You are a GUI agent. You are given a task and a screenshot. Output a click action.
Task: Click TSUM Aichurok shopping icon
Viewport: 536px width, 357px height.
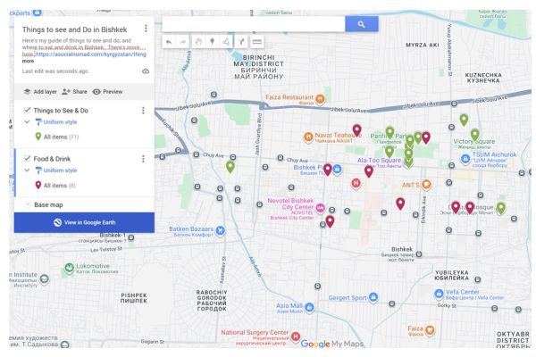pyautogui.click(x=465, y=159)
